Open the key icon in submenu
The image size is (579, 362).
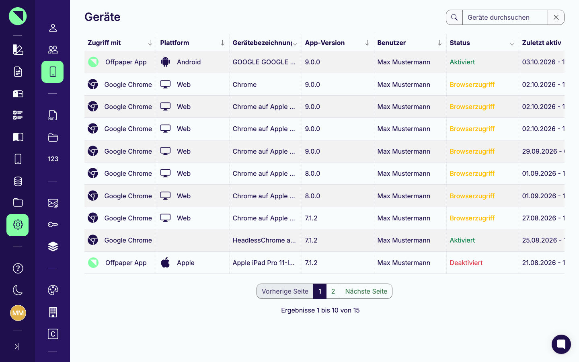[53, 224]
